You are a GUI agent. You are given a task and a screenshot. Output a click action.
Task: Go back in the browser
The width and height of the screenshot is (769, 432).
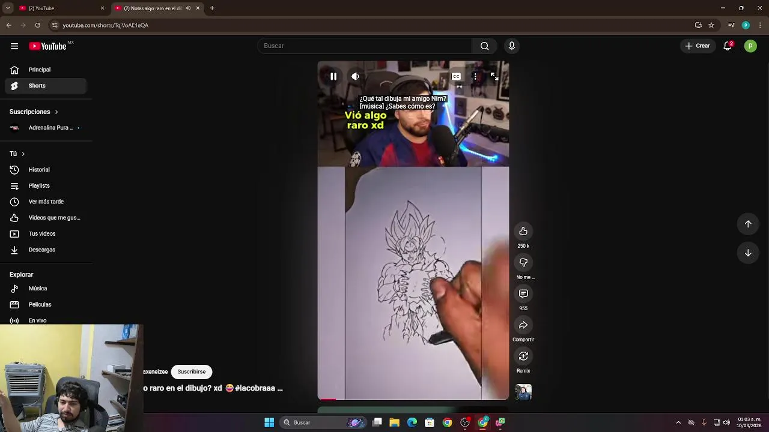(8, 25)
